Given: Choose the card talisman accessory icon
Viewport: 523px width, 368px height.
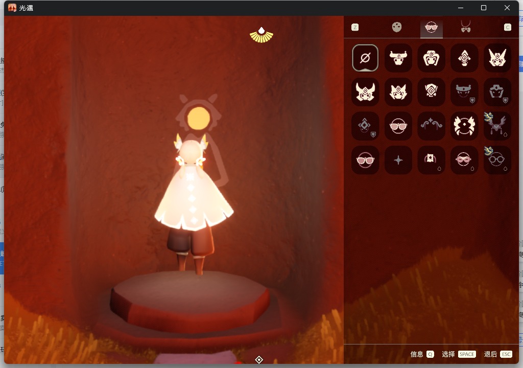Looking at the screenshot, I should click(x=431, y=160).
